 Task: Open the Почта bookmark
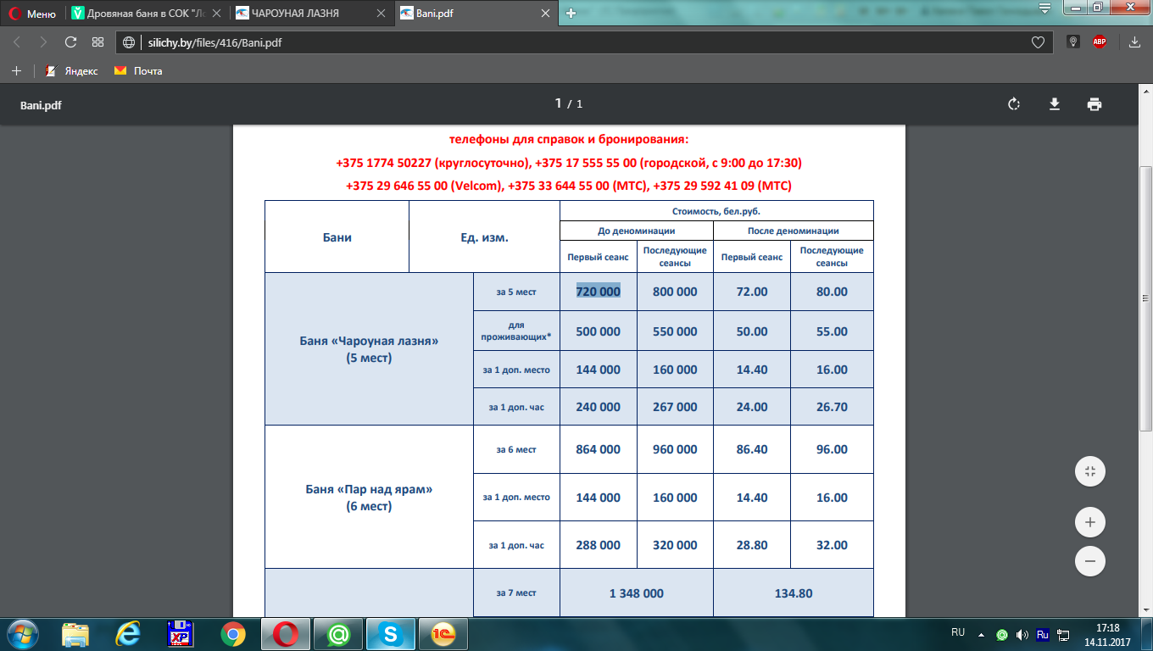coord(138,71)
